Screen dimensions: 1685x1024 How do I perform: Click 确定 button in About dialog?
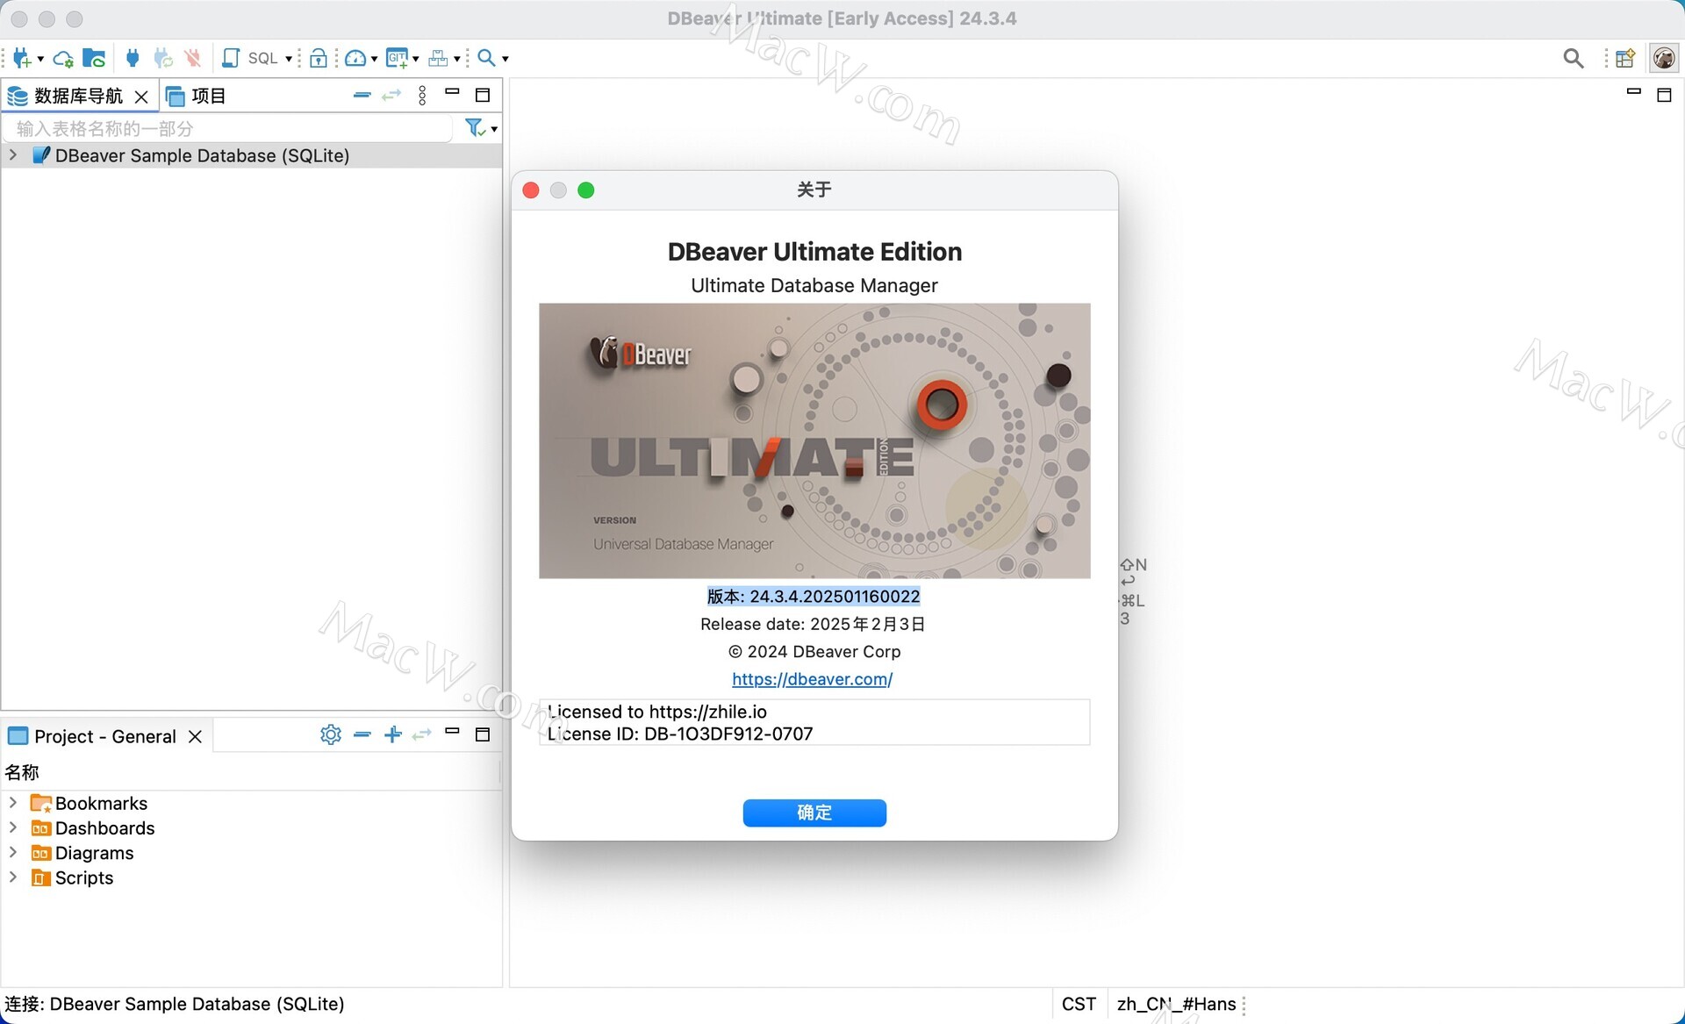point(814,813)
